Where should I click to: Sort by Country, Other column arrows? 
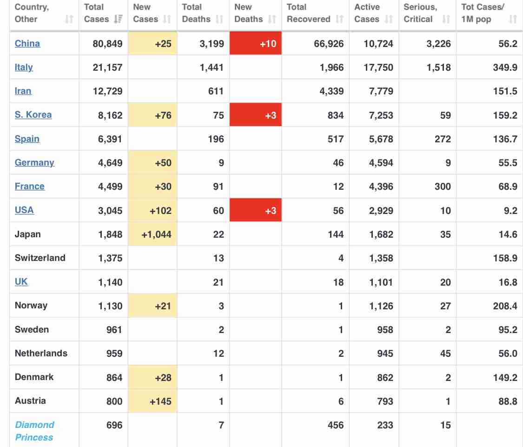pos(69,20)
